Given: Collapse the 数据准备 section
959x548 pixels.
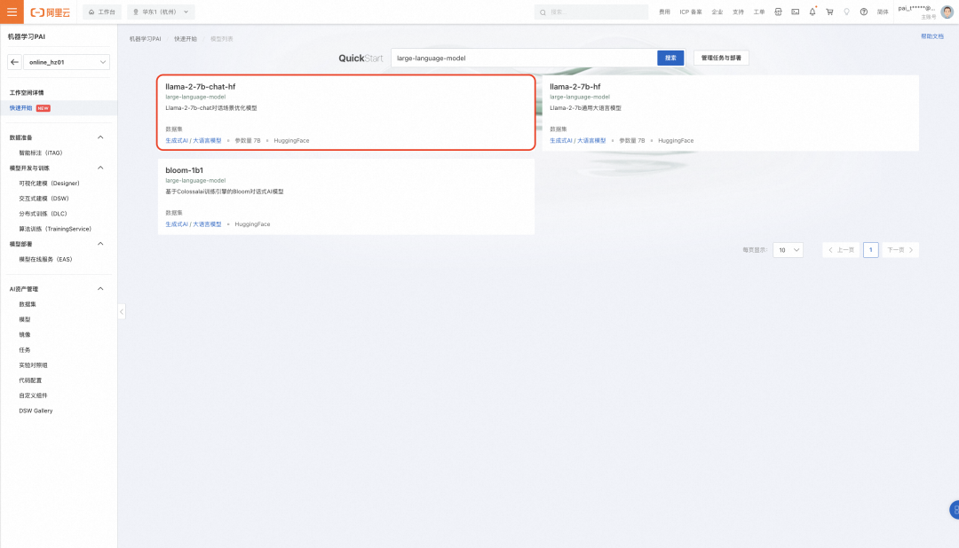Looking at the screenshot, I should point(100,137).
